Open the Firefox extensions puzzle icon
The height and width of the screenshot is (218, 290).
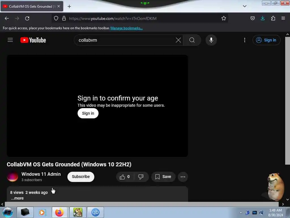coord(273,18)
